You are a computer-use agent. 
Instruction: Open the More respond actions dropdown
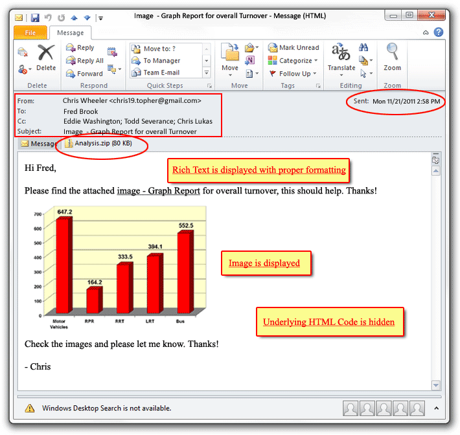(114, 69)
